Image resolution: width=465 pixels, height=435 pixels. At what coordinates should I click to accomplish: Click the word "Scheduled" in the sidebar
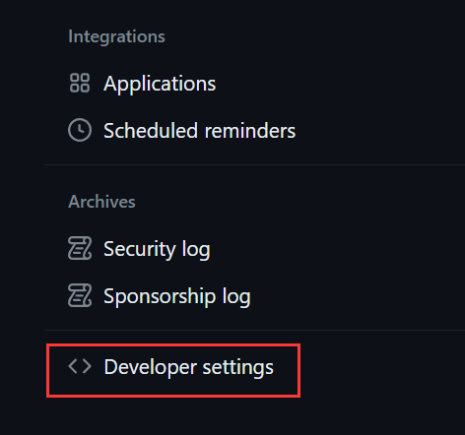(x=151, y=131)
